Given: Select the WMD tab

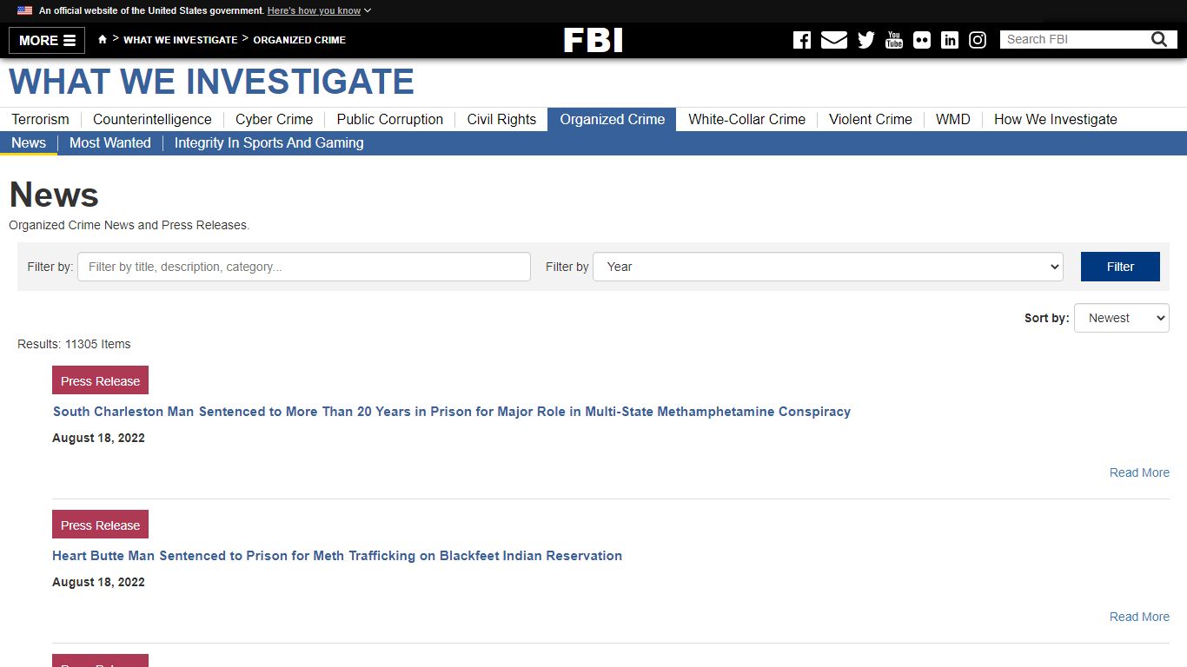Looking at the screenshot, I should [x=952, y=119].
